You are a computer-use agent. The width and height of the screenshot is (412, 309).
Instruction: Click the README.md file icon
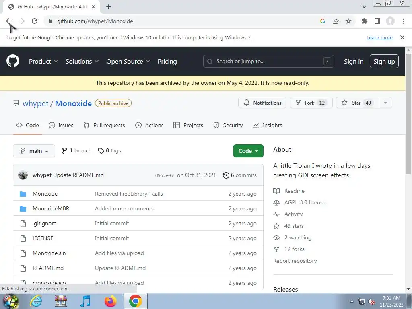click(x=23, y=268)
